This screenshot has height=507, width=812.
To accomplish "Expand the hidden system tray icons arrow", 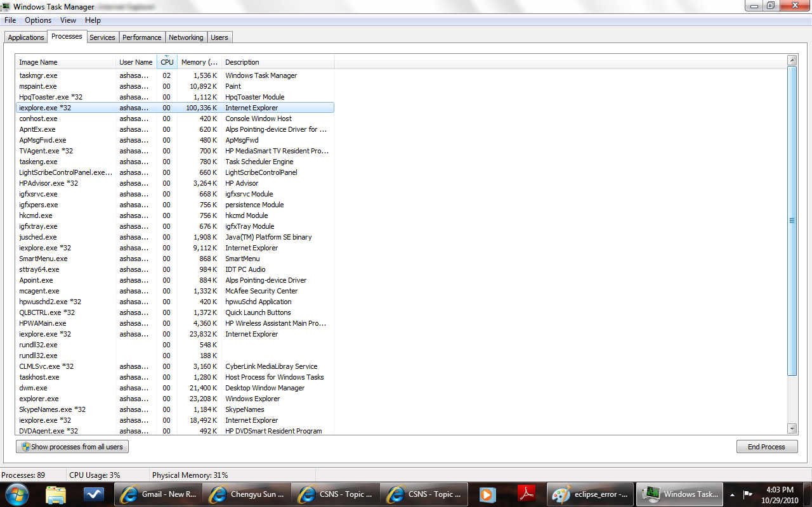I will coord(732,494).
